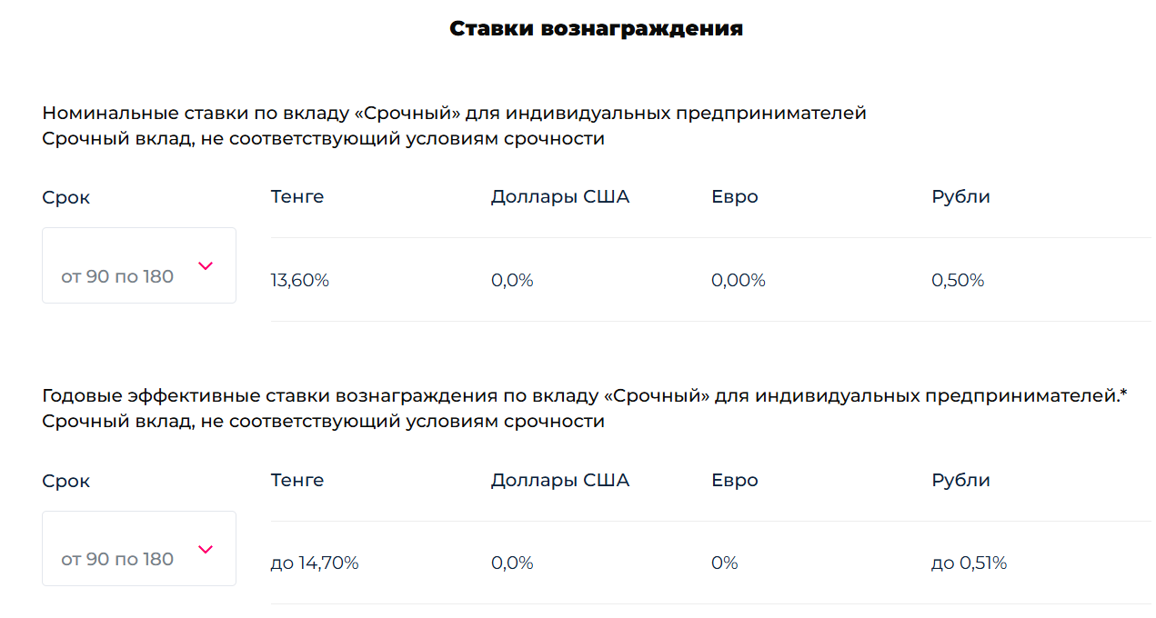Click "Доллары США" header in nominal rates table
The width and height of the screenshot is (1156, 618).
(x=559, y=197)
